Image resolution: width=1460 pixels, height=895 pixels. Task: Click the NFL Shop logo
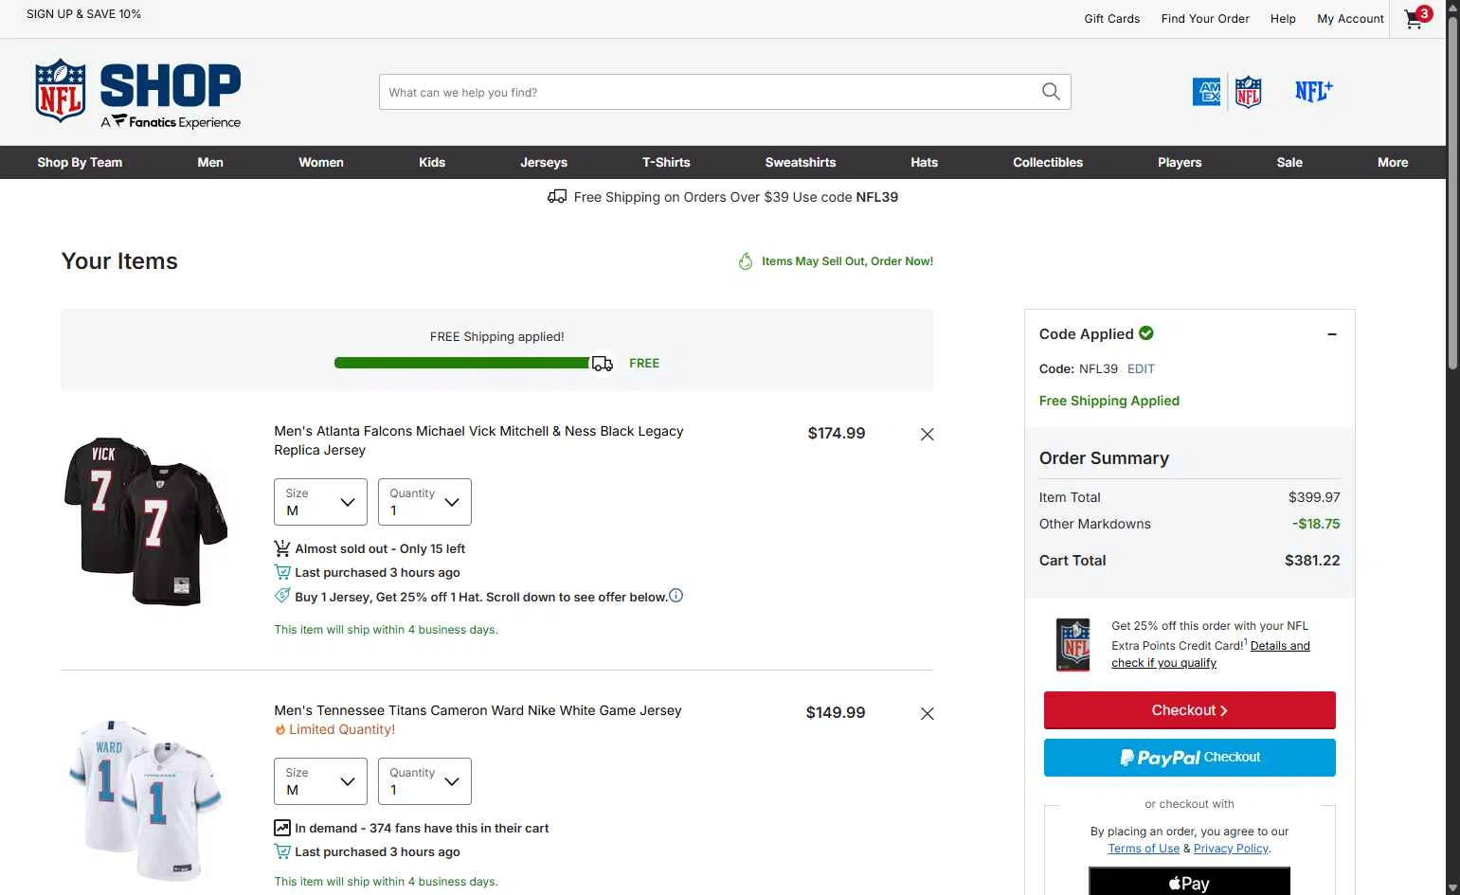pos(138,94)
